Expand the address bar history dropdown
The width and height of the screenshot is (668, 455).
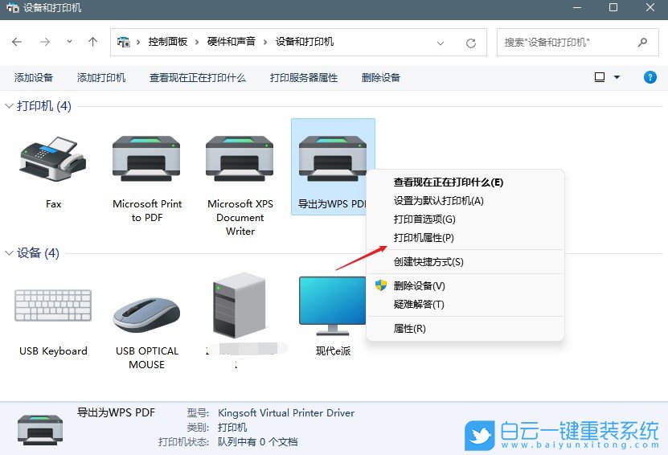point(441,43)
